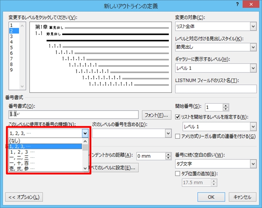Viewport: 262px width, 208px height.
Task: Open restart level レベル 1 dropdown
Action: click(x=253, y=127)
